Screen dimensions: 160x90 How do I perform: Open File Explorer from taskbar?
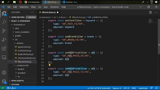point(14,2)
